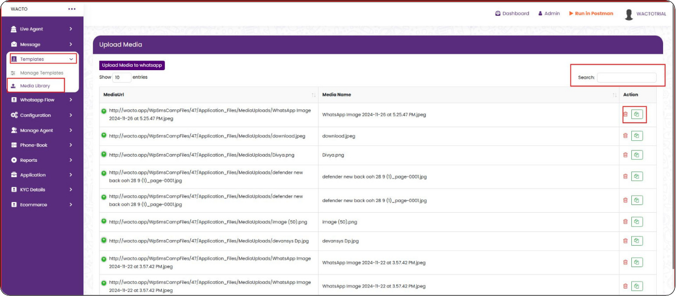Click media name WhatsApp Image 2024-11-26 at 5.25.47 PM.jpeg
The height and width of the screenshot is (296, 676).
pyautogui.click(x=374, y=115)
